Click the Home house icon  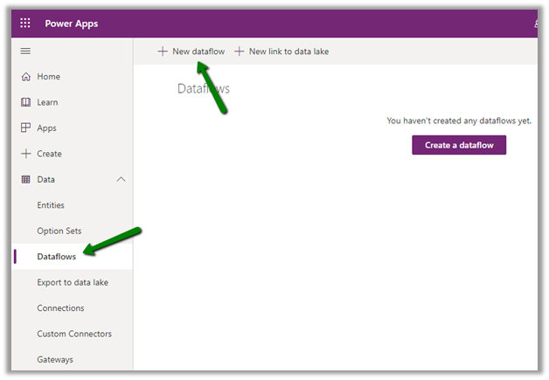(26, 76)
